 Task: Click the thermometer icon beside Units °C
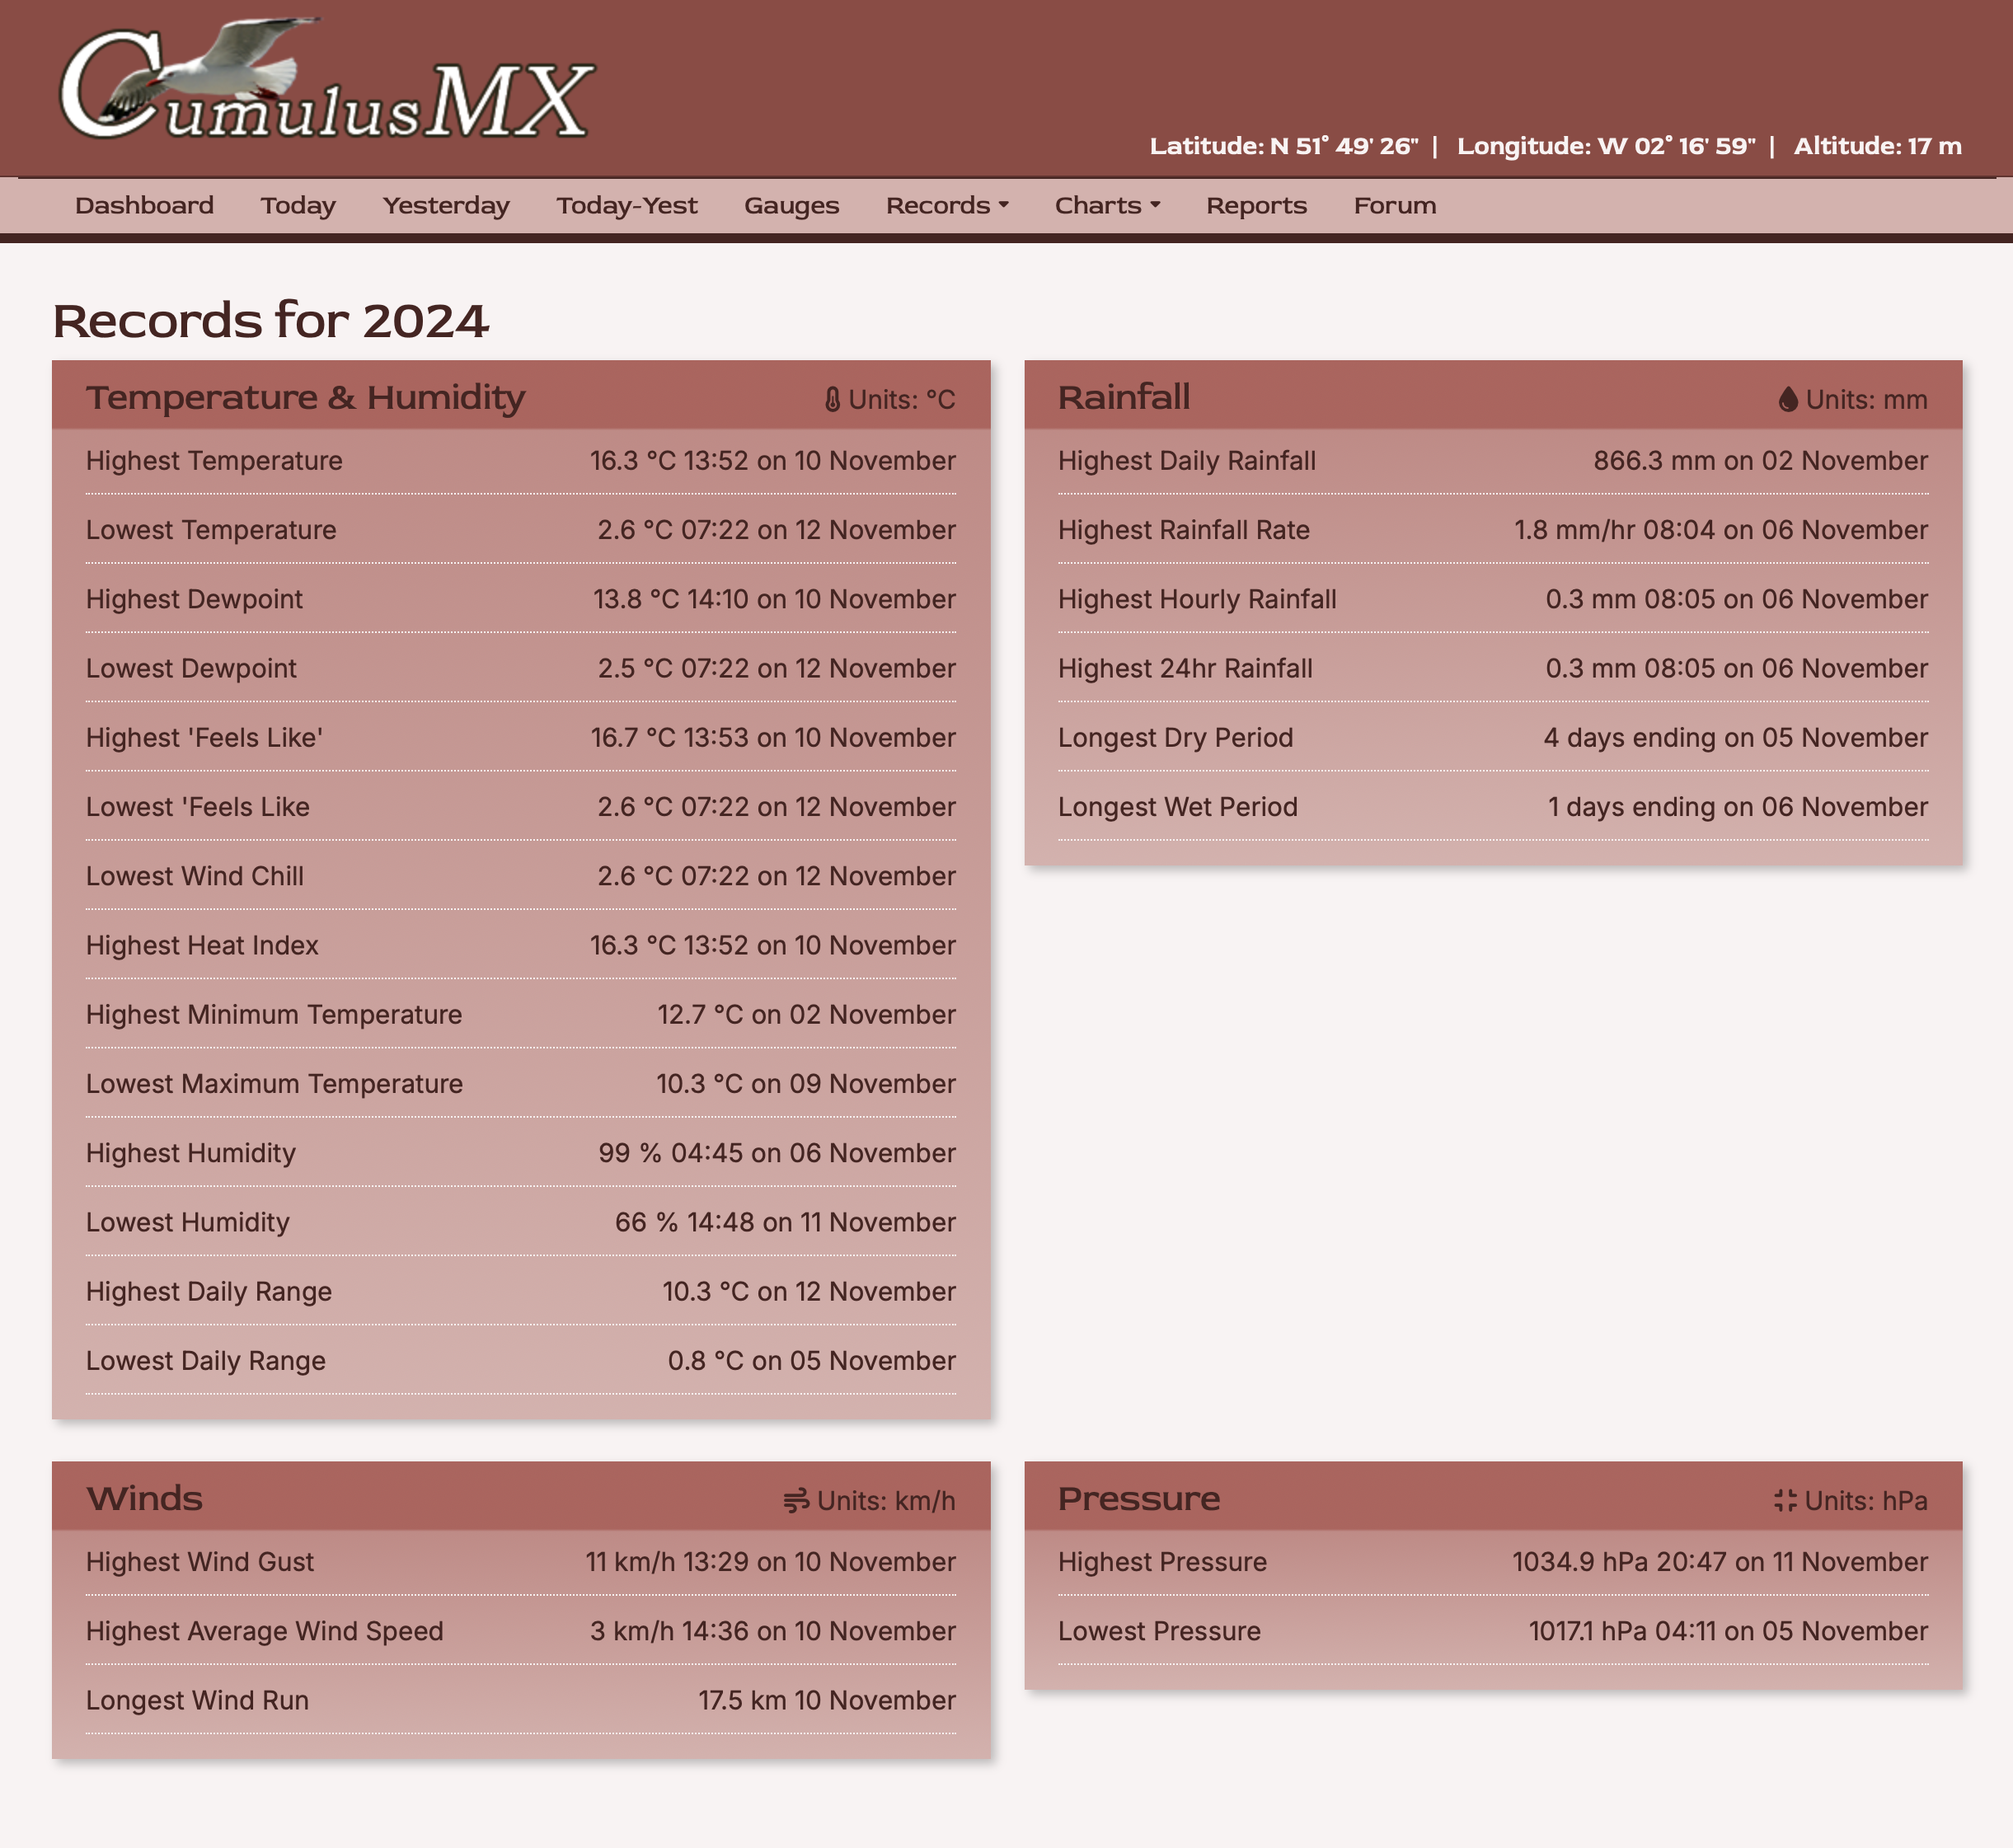click(832, 400)
